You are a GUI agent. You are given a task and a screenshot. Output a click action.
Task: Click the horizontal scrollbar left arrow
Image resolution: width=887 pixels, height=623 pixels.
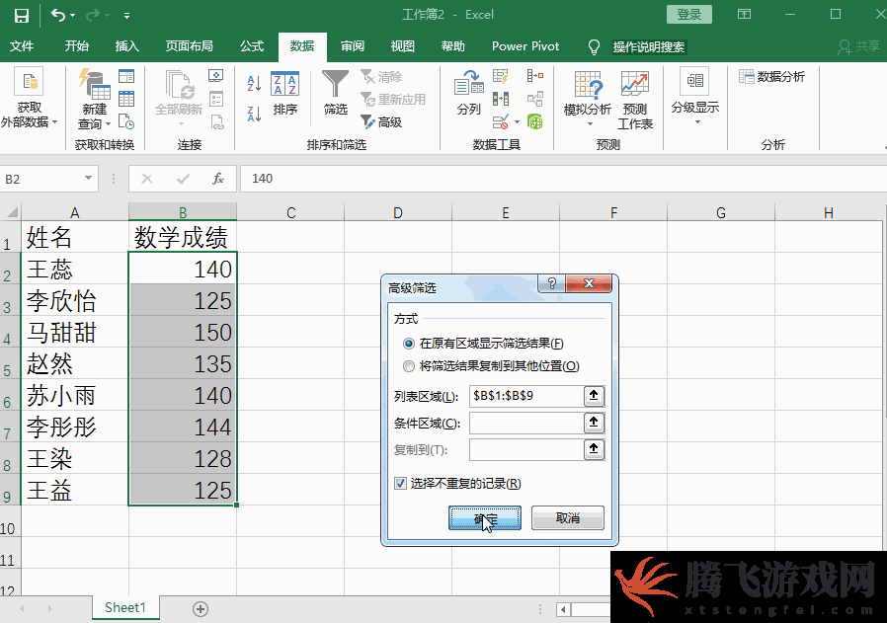563,609
